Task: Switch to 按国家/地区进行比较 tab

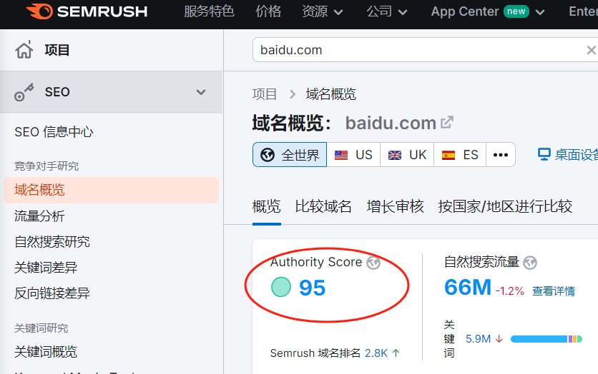Action: pos(505,206)
